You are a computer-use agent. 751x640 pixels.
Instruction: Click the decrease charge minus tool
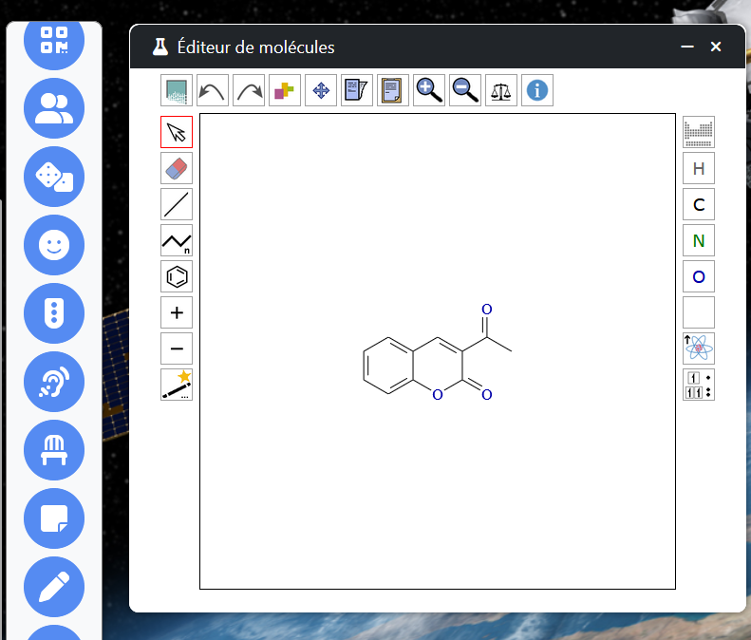tap(177, 348)
